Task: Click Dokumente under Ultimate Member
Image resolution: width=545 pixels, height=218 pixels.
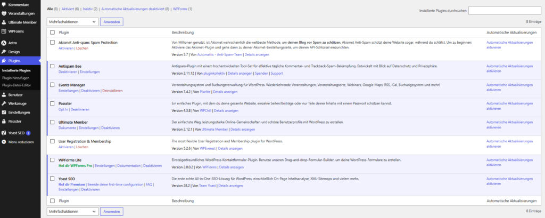Action: [x=68, y=128]
